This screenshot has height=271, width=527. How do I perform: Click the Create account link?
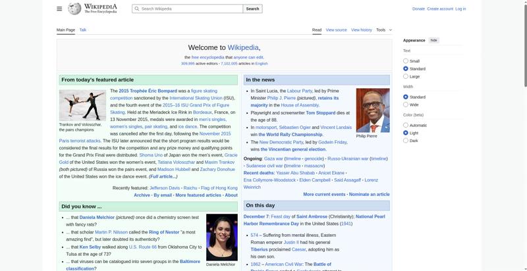[439, 9]
